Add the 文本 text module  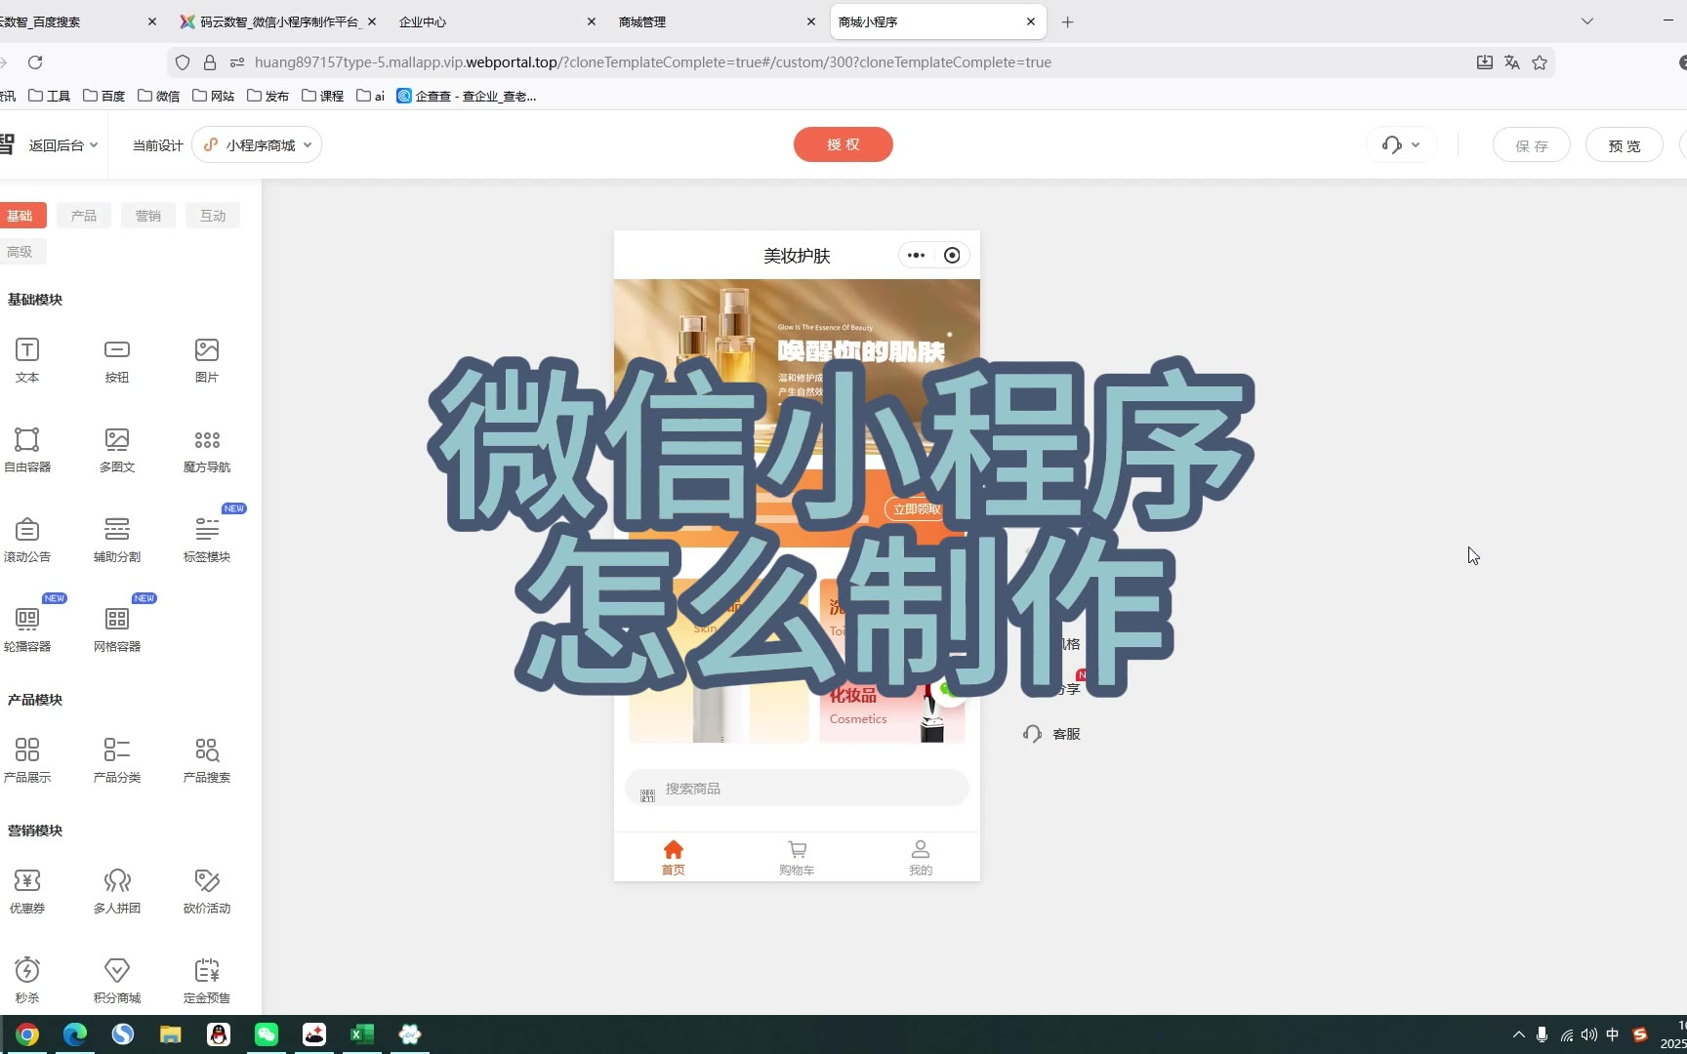click(27, 360)
